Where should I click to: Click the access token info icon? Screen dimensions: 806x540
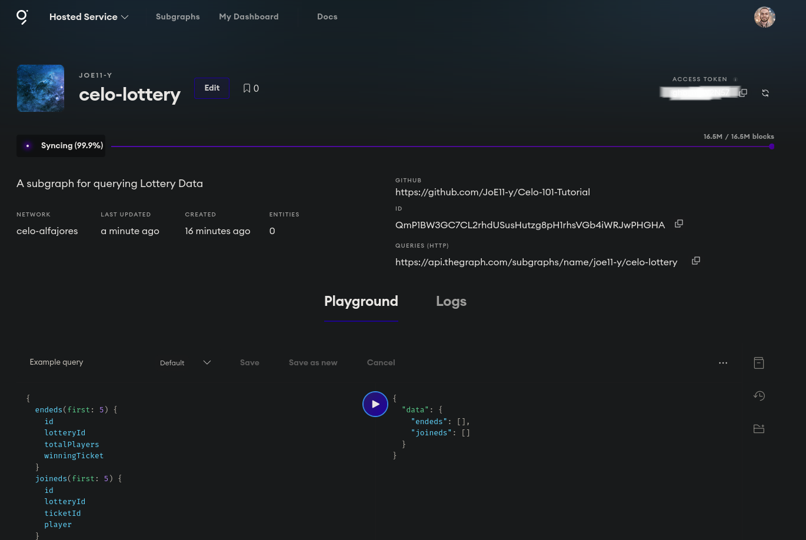coord(735,79)
